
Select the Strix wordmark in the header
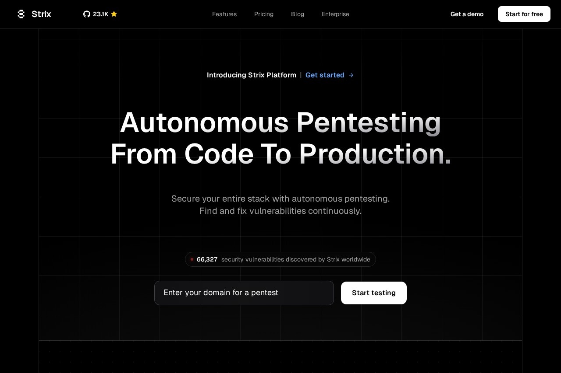click(41, 14)
